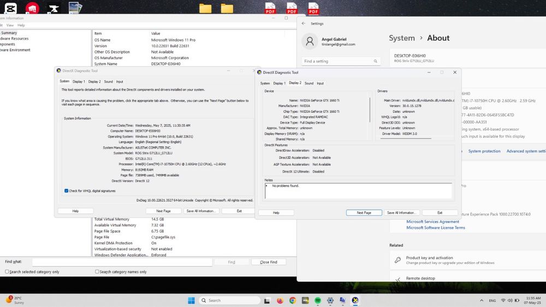The width and height of the screenshot is (546, 307).
Task: Click the Device section vertical scrollbar
Action: [370, 110]
